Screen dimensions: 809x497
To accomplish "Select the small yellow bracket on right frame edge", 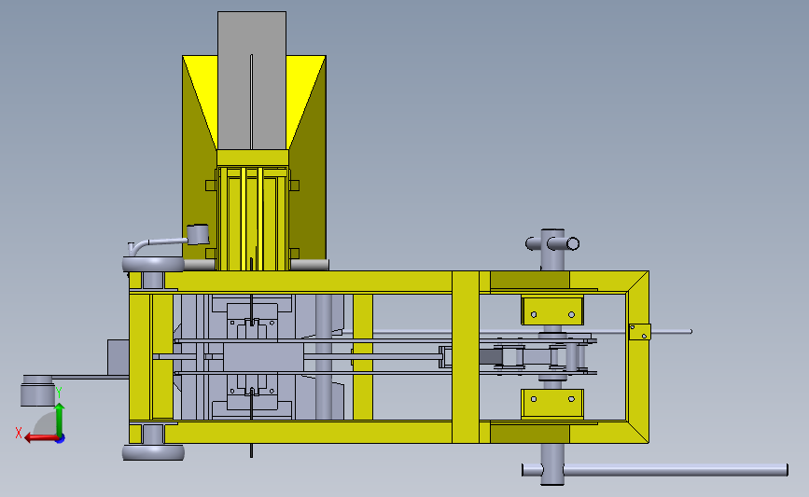I will 640,332.
